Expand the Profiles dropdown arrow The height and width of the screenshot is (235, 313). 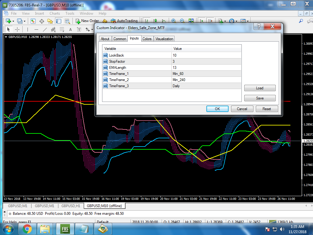click(x=25, y=21)
